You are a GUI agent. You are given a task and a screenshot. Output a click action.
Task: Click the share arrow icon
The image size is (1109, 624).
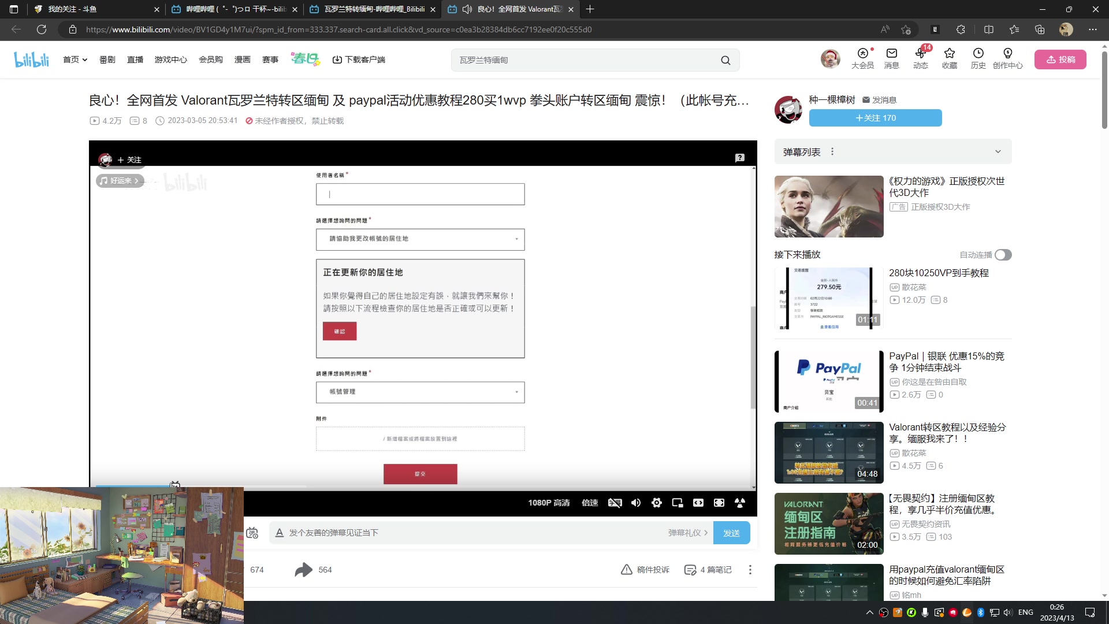coord(303,570)
